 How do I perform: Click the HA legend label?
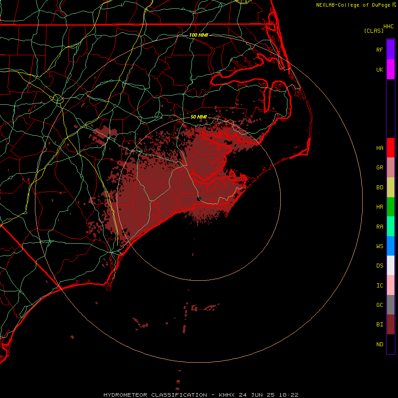point(379,148)
